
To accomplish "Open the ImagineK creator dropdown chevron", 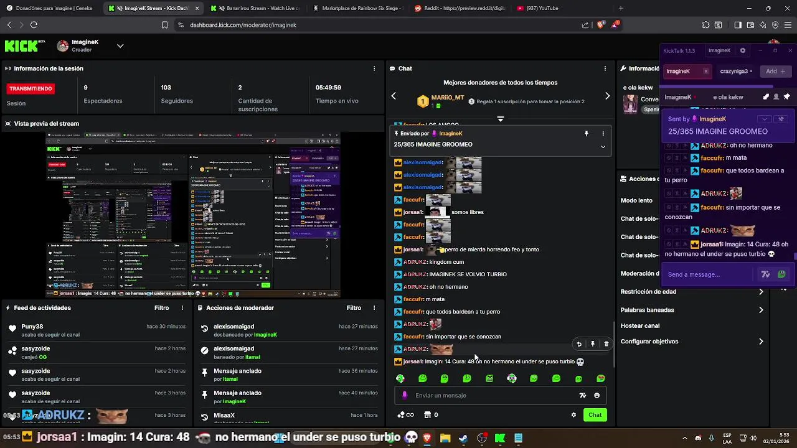I will (x=120, y=45).
